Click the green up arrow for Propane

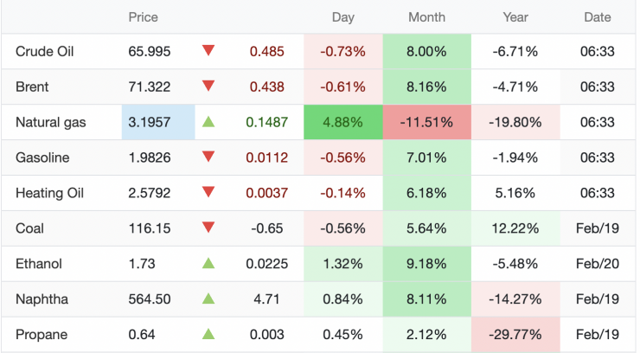point(208,335)
